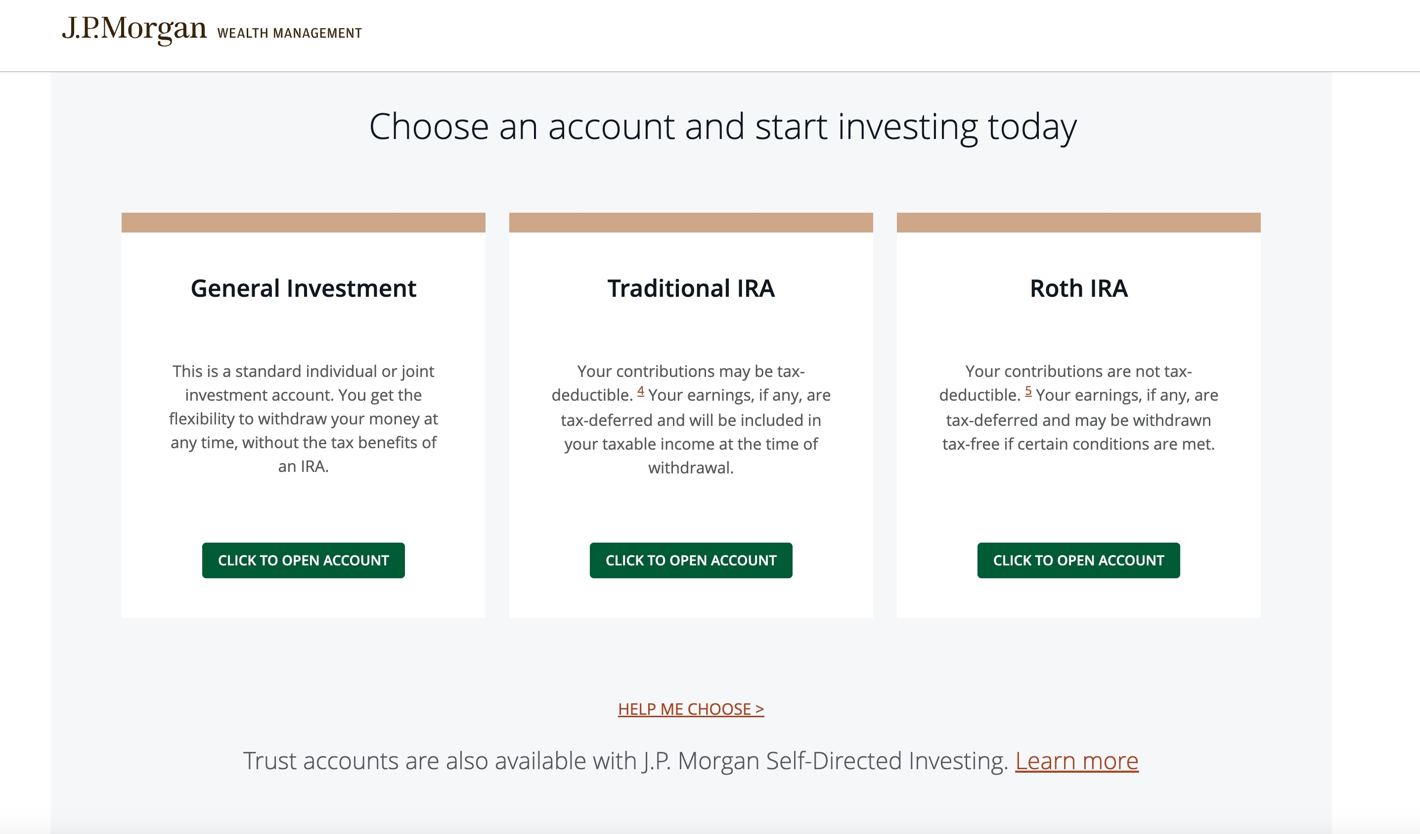Click the 'Trust accounts are also available' sentence

pyautogui.click(x=624, y=761)
